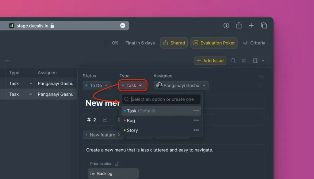Open a new browser tab with plus icon
314x179 pixels.
pos(251,26)
